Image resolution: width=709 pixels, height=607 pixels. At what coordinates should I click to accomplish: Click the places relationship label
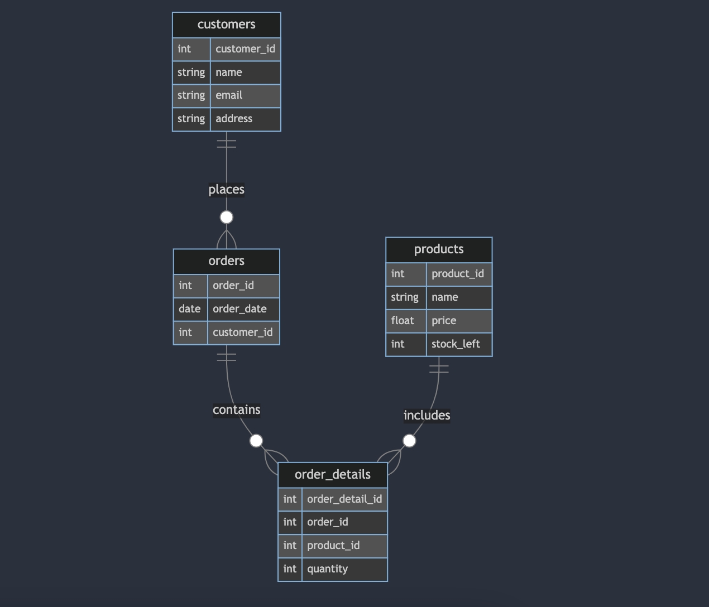[x=226, y=190]
